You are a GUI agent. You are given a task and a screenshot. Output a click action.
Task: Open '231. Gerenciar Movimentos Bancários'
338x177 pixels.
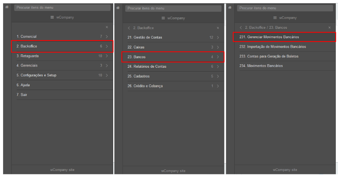[285, 37]
